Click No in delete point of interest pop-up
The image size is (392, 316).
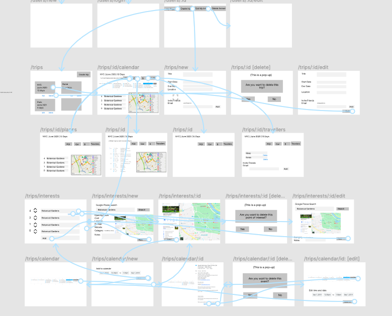[x=270, y=229]
